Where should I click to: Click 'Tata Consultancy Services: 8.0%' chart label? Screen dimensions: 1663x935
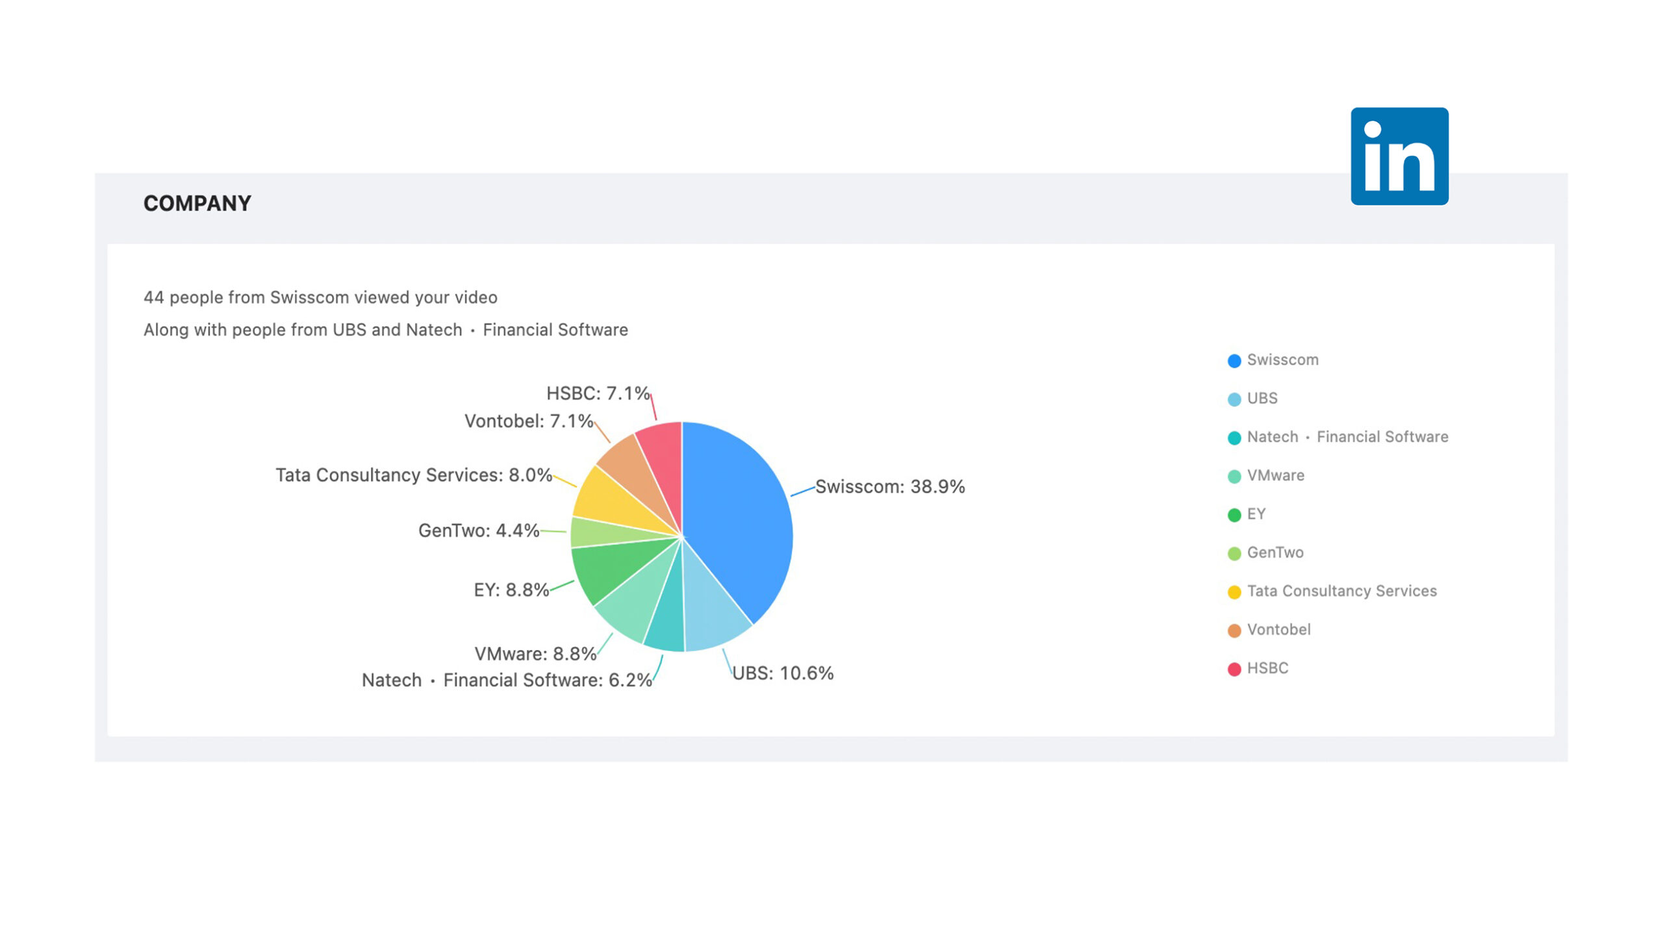(x=414, y=475)
